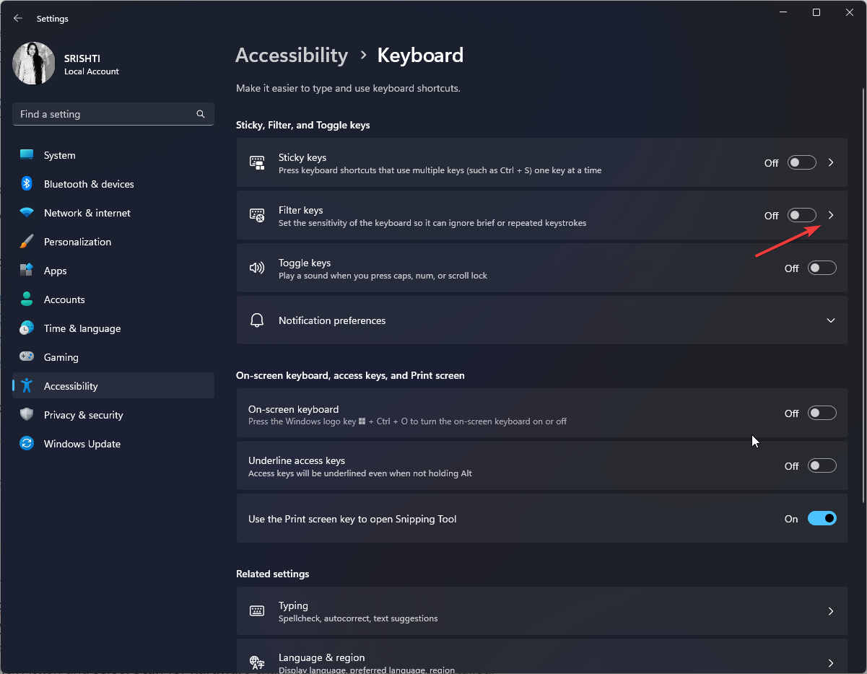Click the Time & language clock icon
The height and width of the screenshot is (674, 867).
(27, 328)
